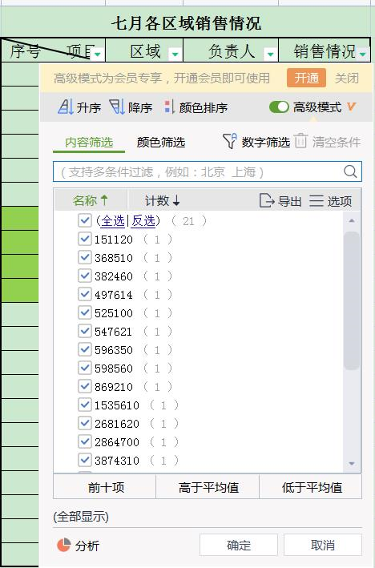This screenshot has width=375, height=568.
Task: Click the 开通 membership button
Action: click(x=307, y=78)
